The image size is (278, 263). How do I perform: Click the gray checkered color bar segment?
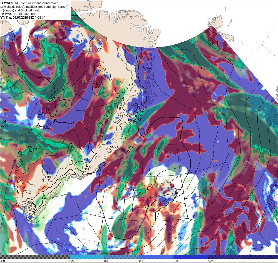(x=35, y=257)
